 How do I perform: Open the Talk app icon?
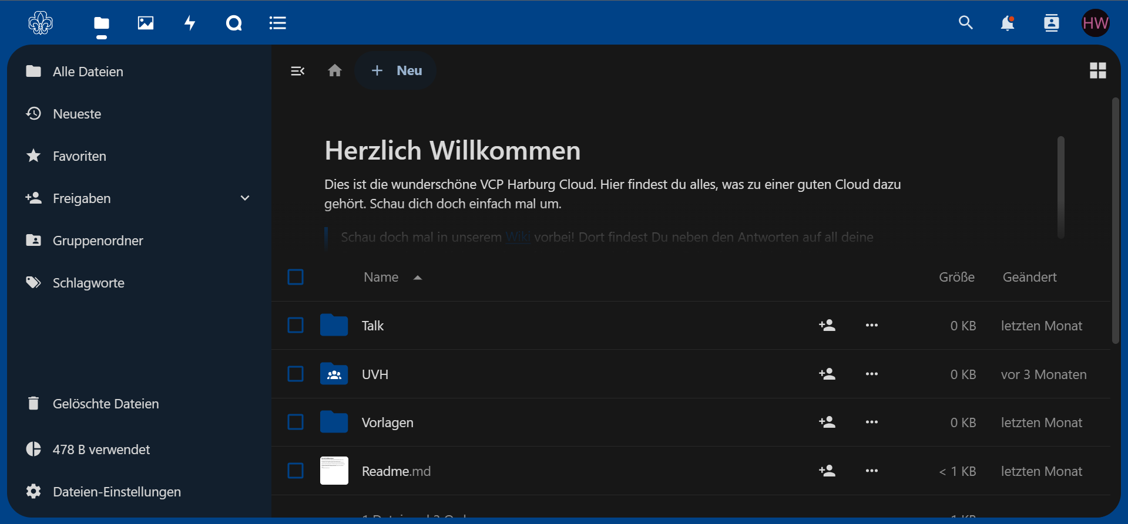[234, 23]
